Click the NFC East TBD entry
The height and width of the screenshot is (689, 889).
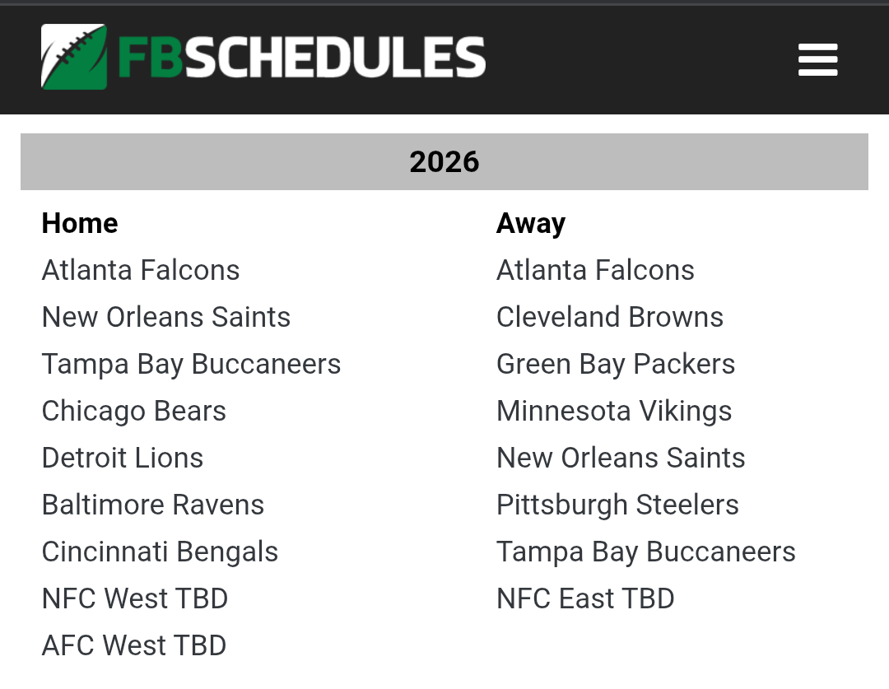pyautogui.click(x=585, y=598)
